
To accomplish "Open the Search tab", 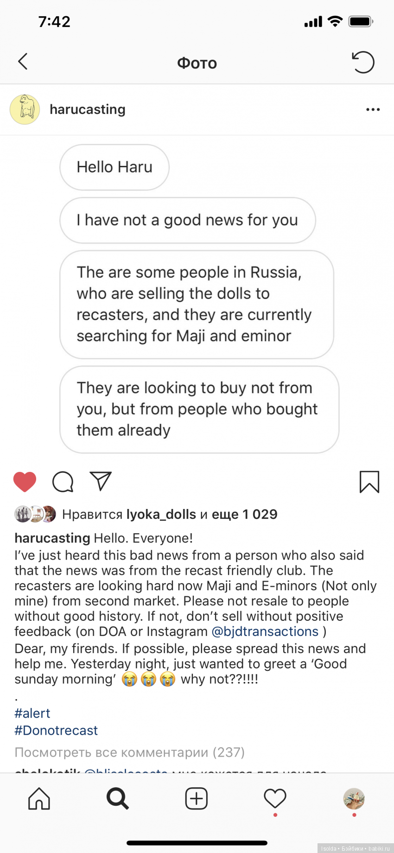I will coord(118,798).
